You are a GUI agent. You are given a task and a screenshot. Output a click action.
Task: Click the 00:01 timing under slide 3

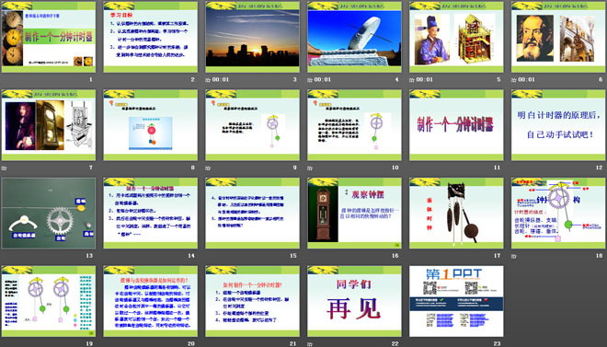221,80
